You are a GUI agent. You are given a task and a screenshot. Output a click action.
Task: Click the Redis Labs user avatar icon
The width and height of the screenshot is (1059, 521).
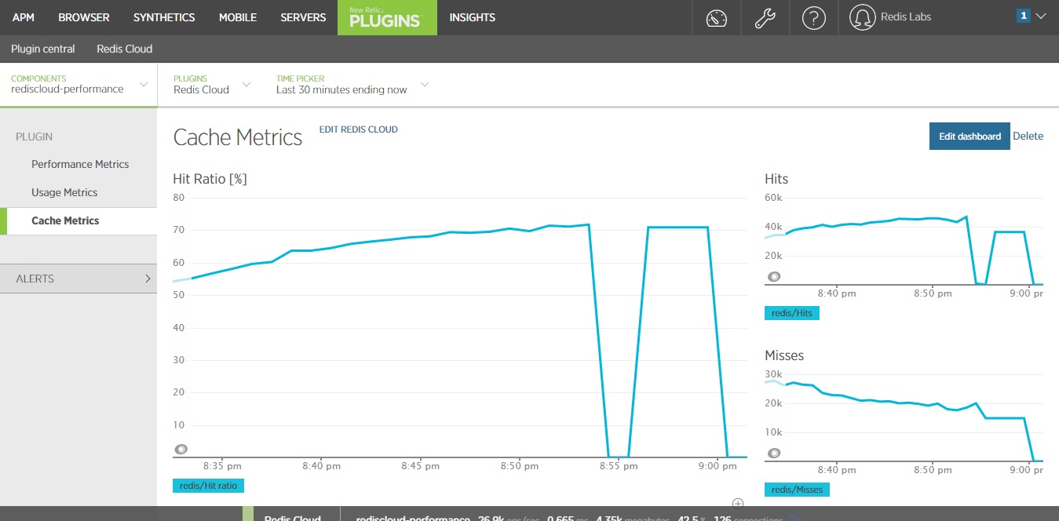point(862,18)
